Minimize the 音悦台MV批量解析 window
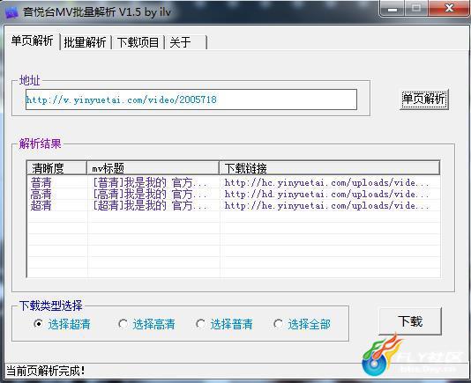 392,9
